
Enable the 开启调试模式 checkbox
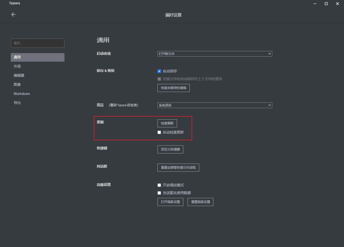(160, 185)
